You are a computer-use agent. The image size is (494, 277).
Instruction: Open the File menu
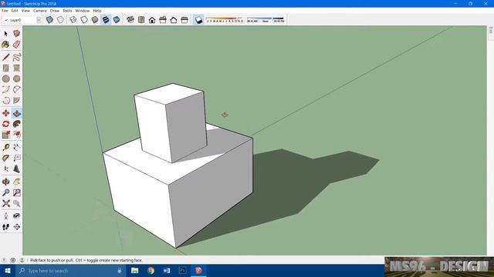coord(5,11)
